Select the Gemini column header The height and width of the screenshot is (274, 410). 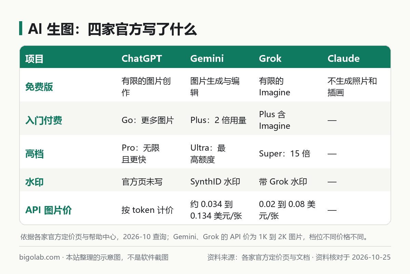[x=207, y=58]
